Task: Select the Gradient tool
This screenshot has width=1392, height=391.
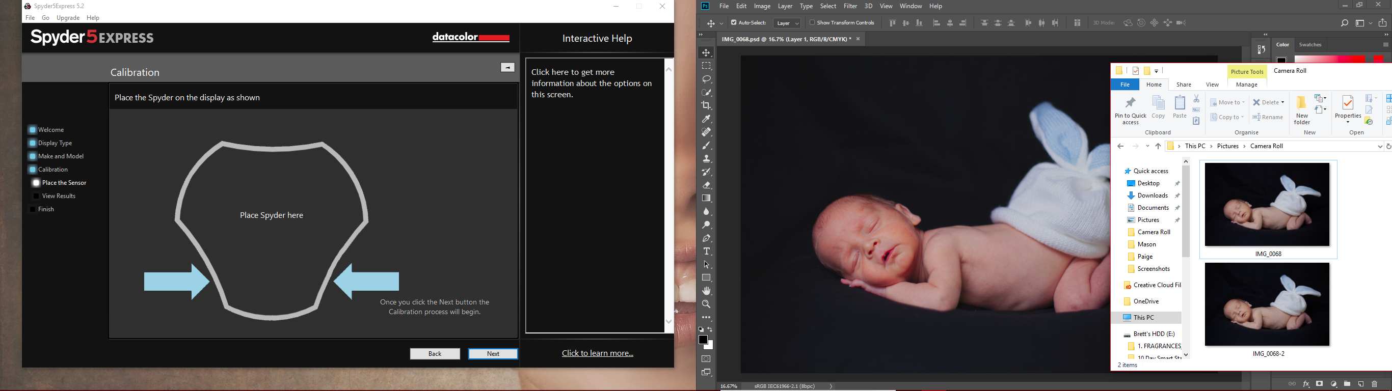Action: click(x=706, y=199)
